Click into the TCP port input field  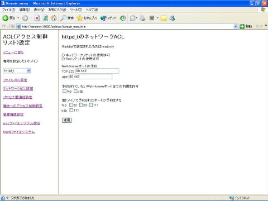97,71
